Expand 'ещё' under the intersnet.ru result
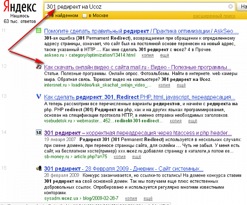 pyautogui.click(x=181, y=85)
